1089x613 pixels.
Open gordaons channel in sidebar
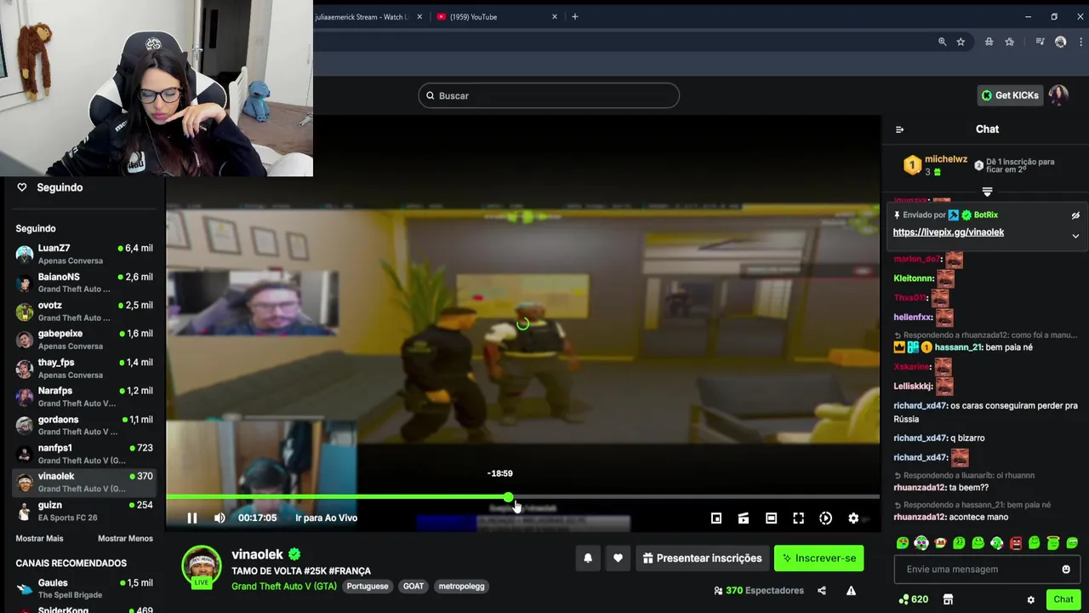coord(83,425)
